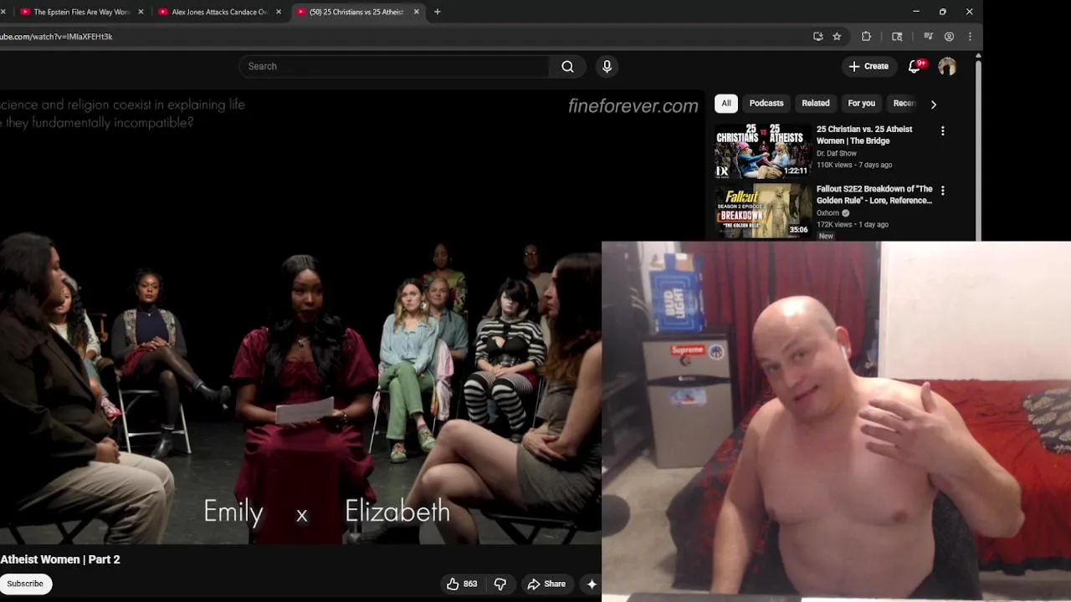Viewport: 1071px width, 602px height.
Task: Bookmark this page with the star icon
Action: pyautogui.click(x=837, y=37)
